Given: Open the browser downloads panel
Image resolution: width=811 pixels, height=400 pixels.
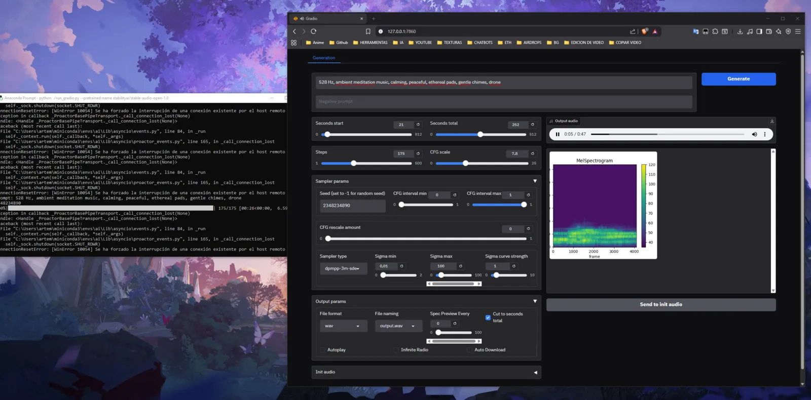Looking at the screenshot, I should coord(740,31).
